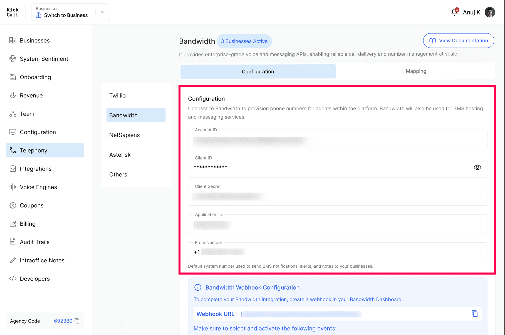Viewport: 505px width, 335px height.
Task: Click the Coupons badge icon
Action: click(13, 205)
